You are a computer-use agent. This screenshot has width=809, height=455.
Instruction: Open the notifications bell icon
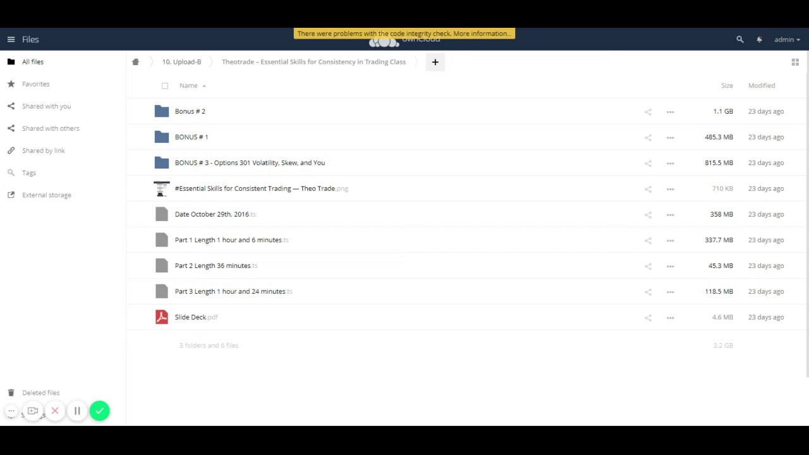[x=759, y=39]
